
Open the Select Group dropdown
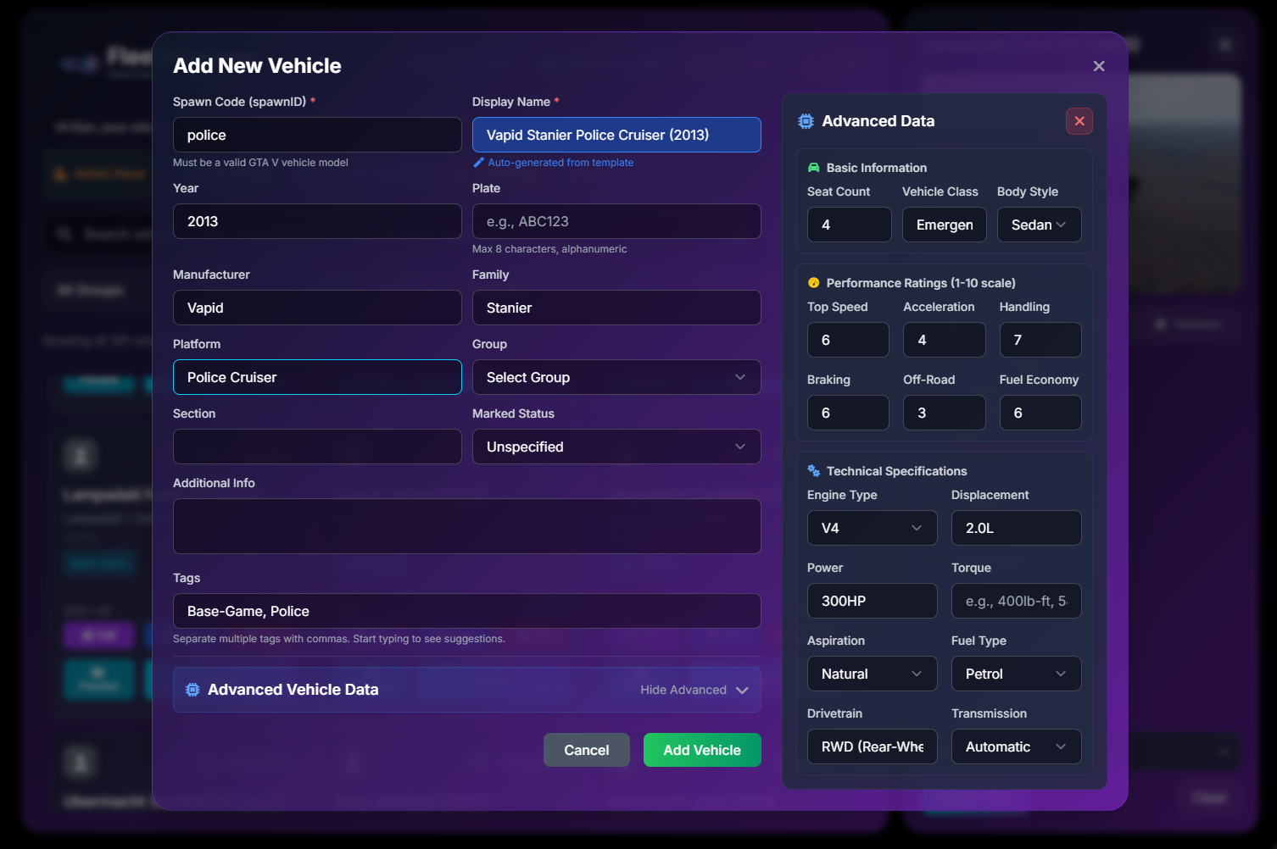point(616,377)
